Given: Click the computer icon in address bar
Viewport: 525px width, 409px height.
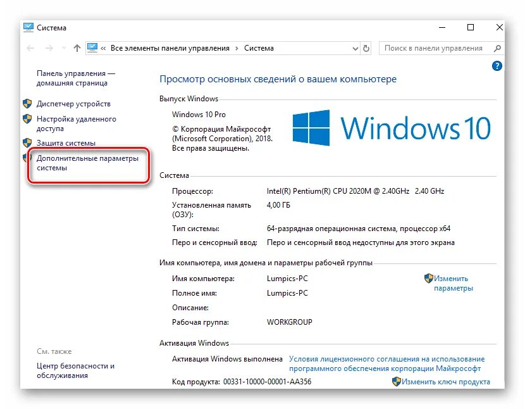Looking at the screenshot, I should (x=92, y=48).
